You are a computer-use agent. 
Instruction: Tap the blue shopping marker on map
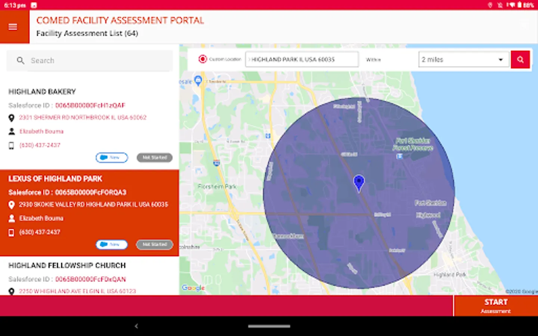coord(198,80)
